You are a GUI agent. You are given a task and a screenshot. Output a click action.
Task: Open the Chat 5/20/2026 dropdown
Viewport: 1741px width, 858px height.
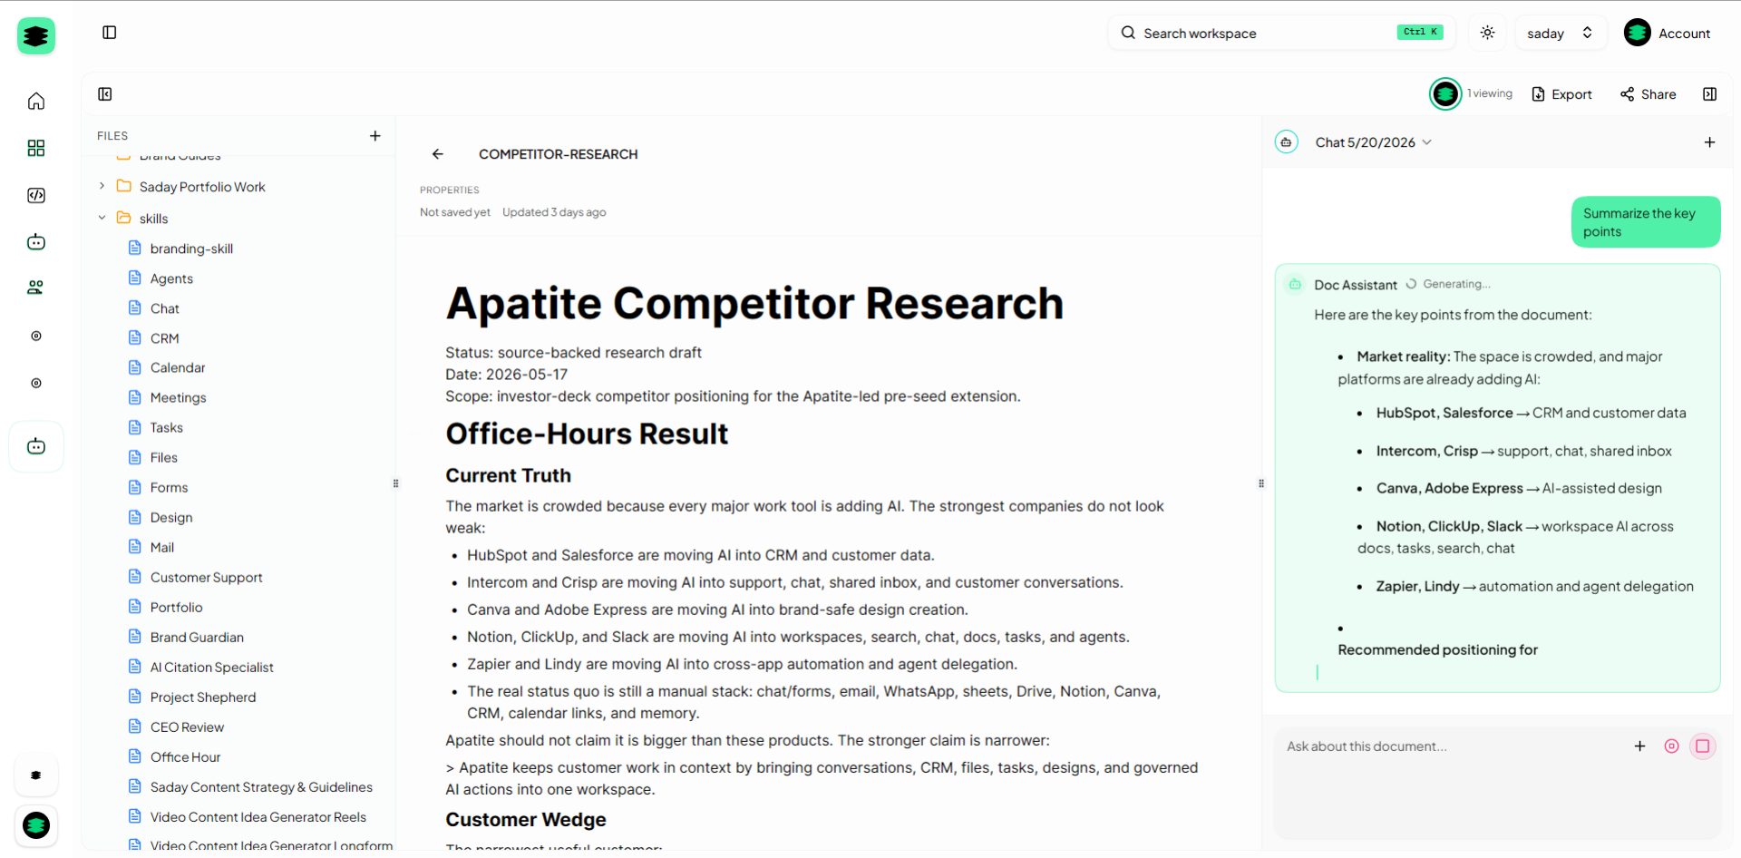tap(1374, 142)
